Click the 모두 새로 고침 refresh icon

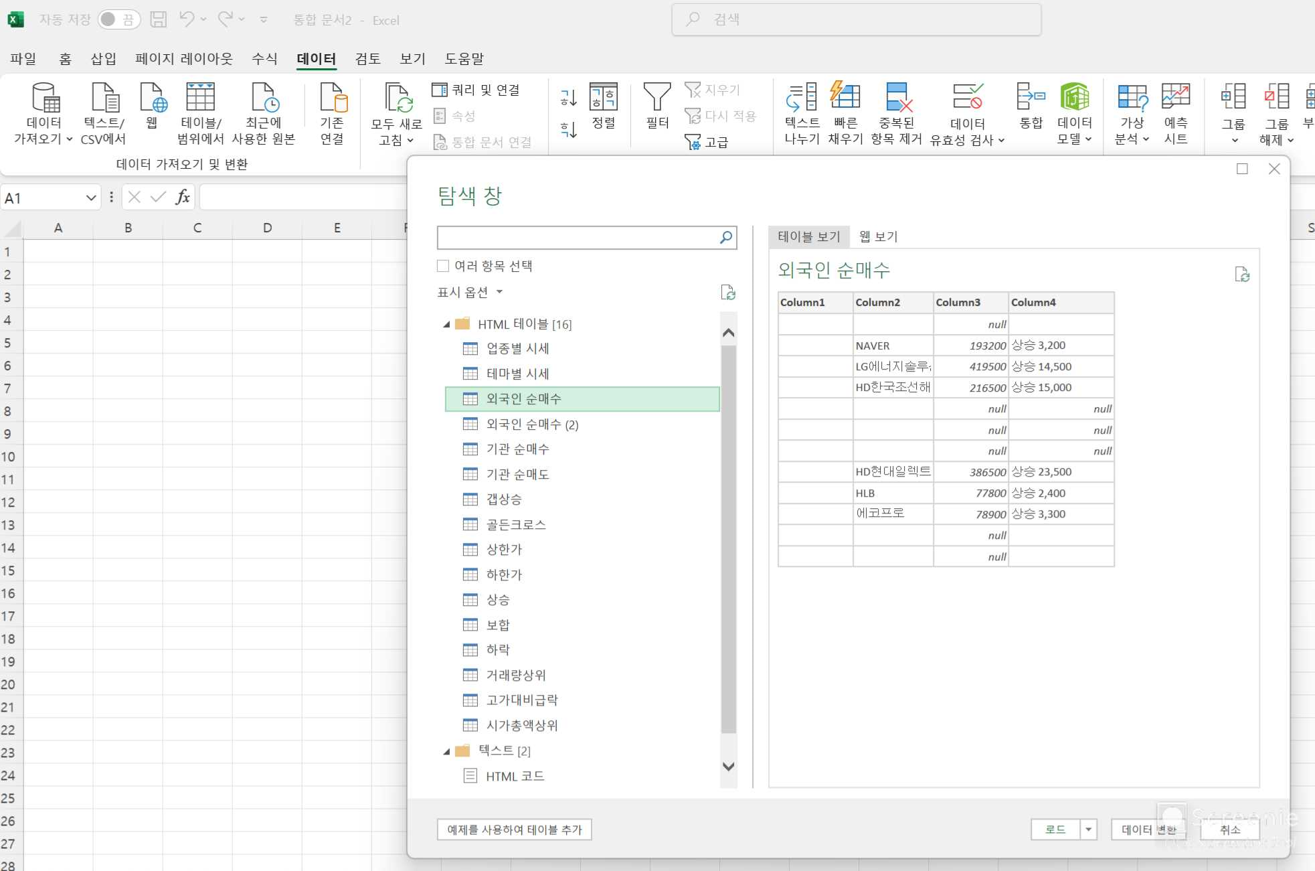397,99
